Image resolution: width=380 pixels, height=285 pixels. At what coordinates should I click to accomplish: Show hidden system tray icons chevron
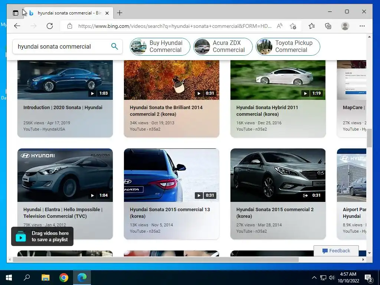tap(314, 278)
